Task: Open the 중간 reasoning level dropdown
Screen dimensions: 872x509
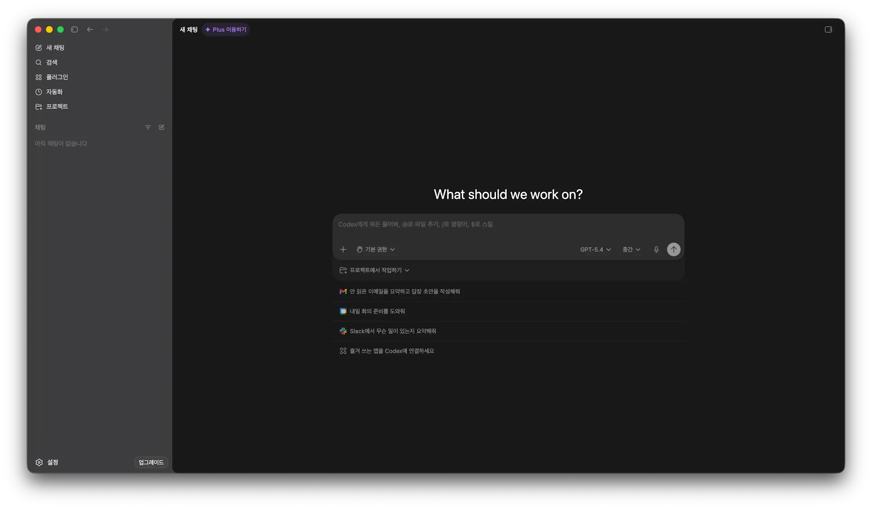Action: click(632, 249)
